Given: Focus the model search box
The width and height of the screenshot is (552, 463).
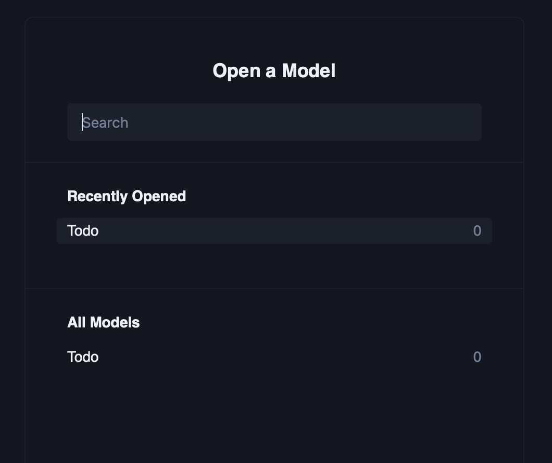Looking at the screenshot, I should coord(274,122).
